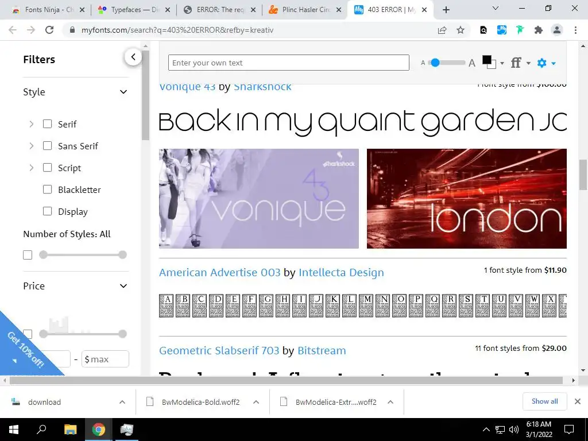Open the Extensions puzzle menu
The height and width of the screenshot is (441, 588).
coord(539,30)
